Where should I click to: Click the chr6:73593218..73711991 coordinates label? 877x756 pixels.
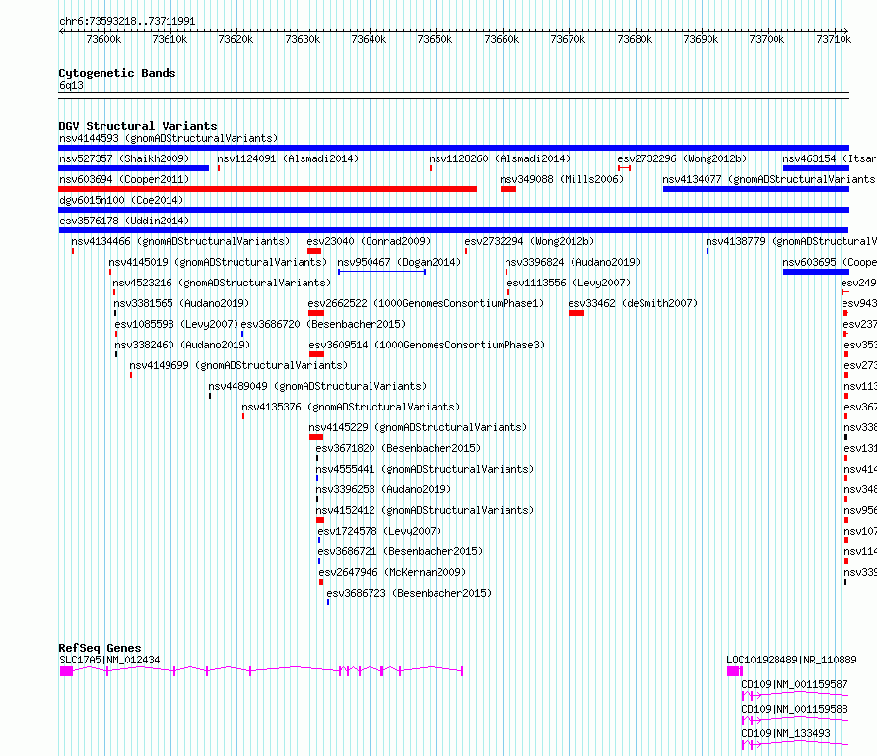click(127, 22)
